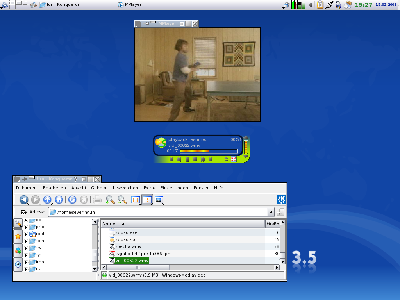The width and height of the screenshot is (400, 300).
Task: Expand the root folder in the tree
Action: [x=26, y=234]
